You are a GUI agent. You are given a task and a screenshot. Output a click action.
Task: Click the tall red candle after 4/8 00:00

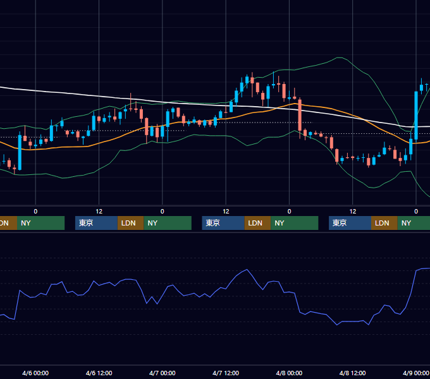coord(300,116)
